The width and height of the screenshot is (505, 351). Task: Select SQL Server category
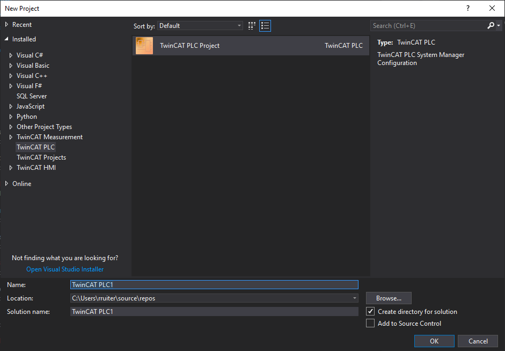(x=32, y=96)
